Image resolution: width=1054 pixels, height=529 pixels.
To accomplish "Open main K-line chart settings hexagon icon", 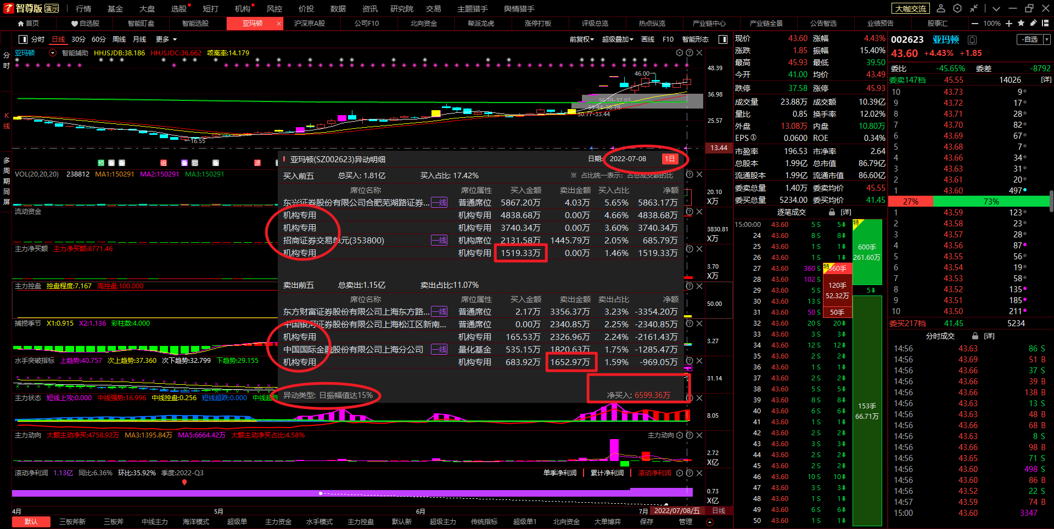I will point(680,53).
